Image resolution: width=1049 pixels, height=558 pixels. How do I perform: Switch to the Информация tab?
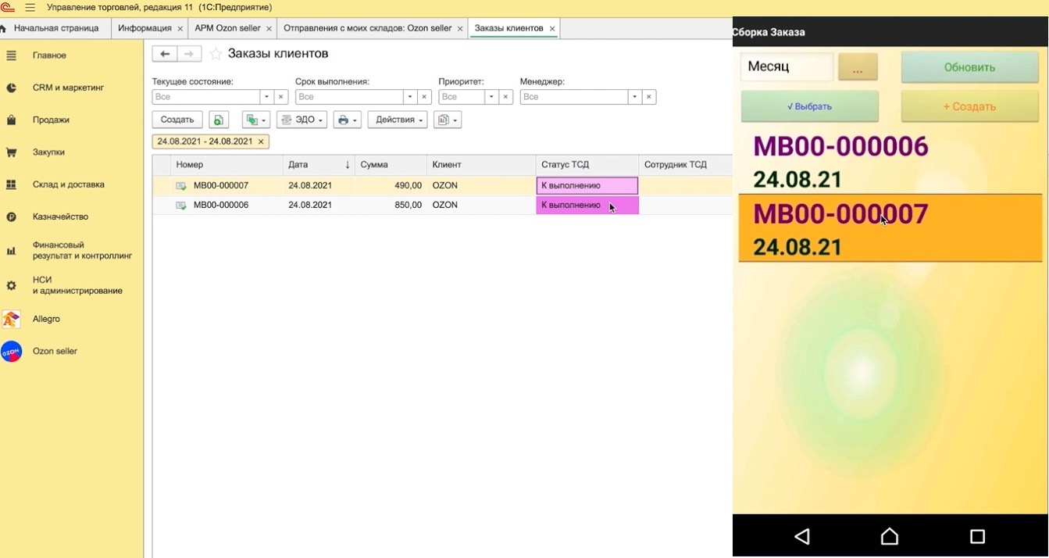point(145,28)
